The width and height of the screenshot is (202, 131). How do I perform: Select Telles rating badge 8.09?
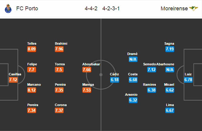pos(31,49)
